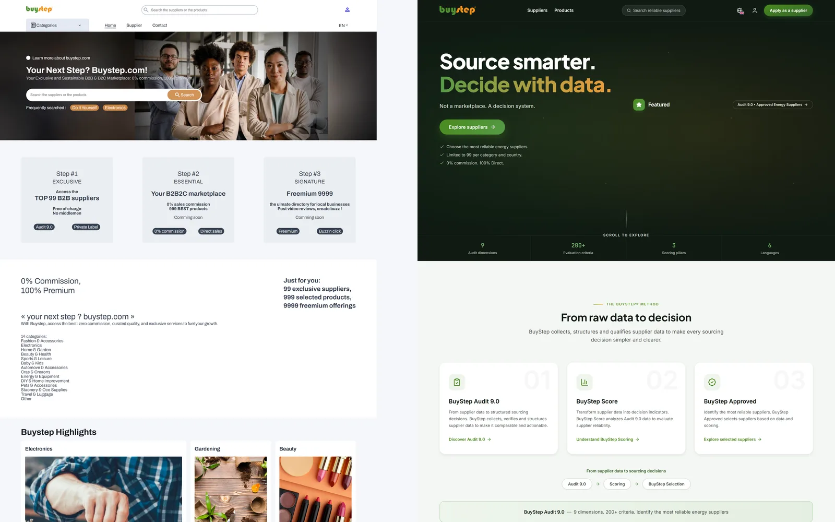Click 'Beauty & Health' in the categories list
The height and width of the screenshot is (522, 835).
(36, 354)
